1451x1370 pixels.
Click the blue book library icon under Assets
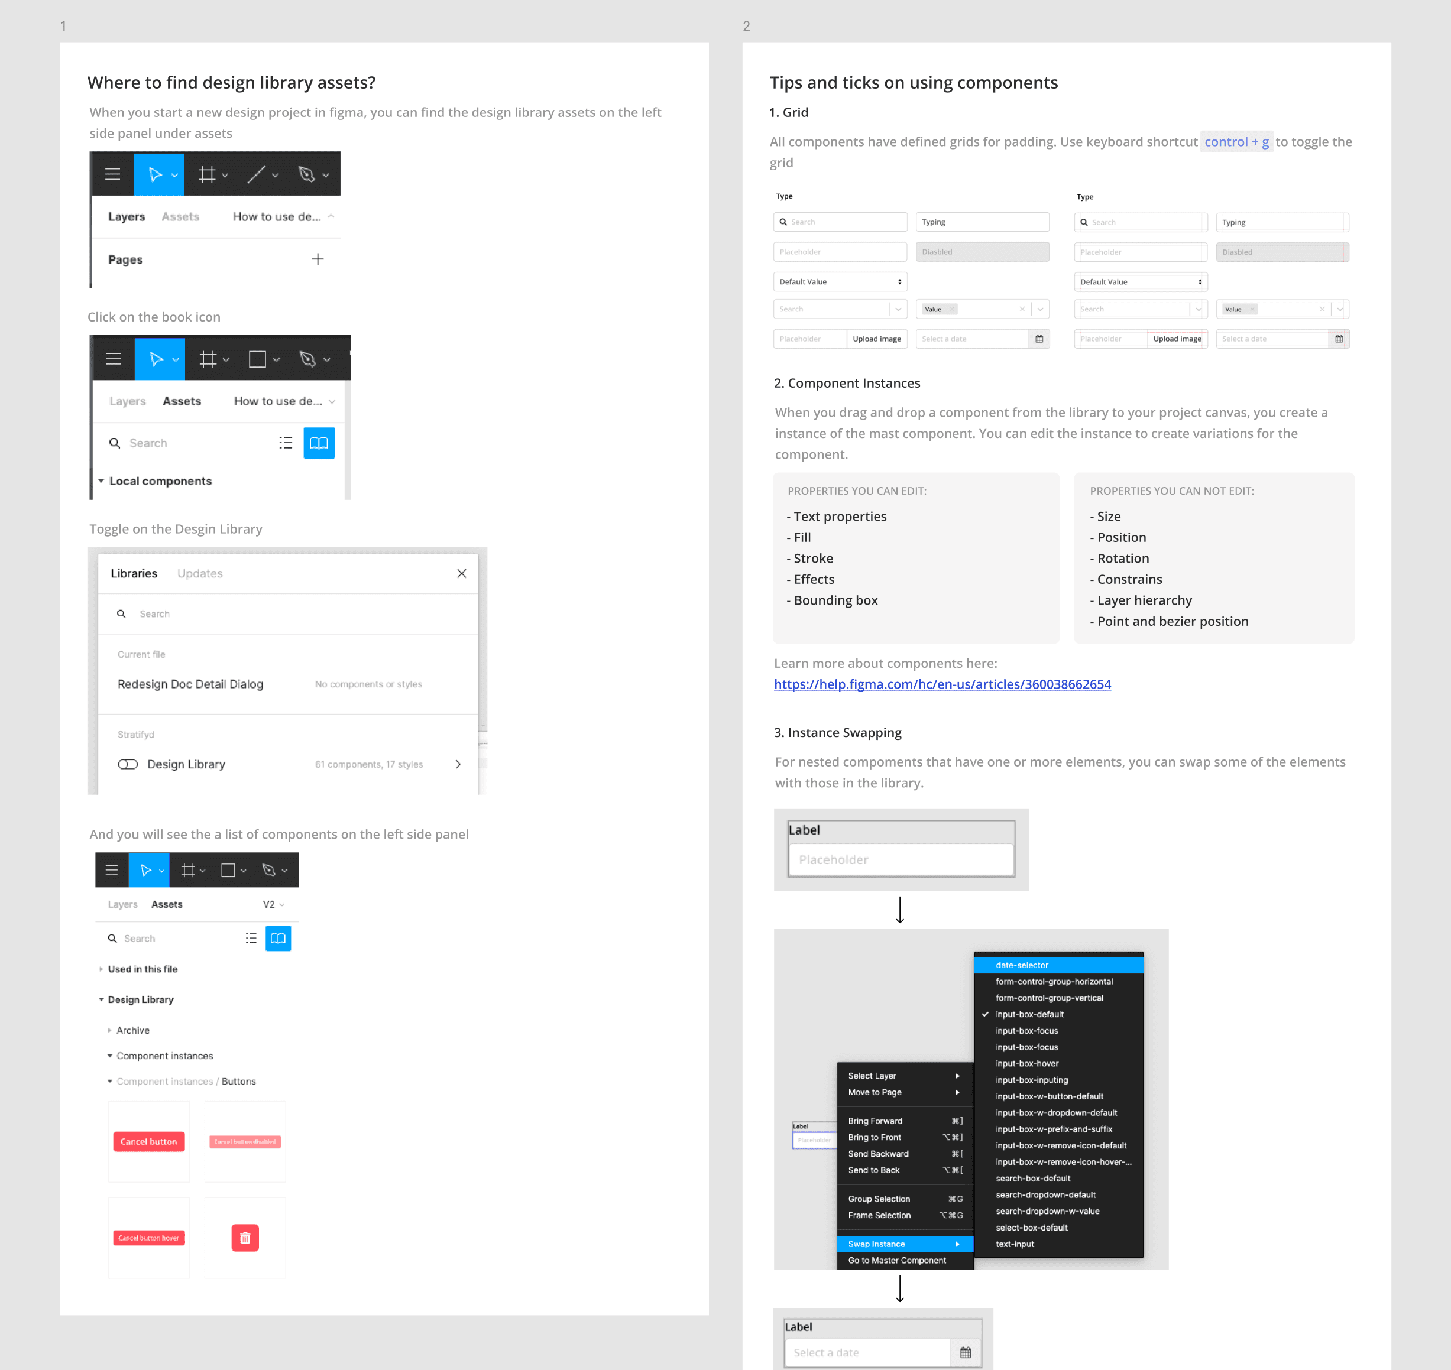(319, 443)
